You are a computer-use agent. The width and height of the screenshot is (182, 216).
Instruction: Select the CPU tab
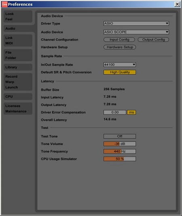coord(18,96)
